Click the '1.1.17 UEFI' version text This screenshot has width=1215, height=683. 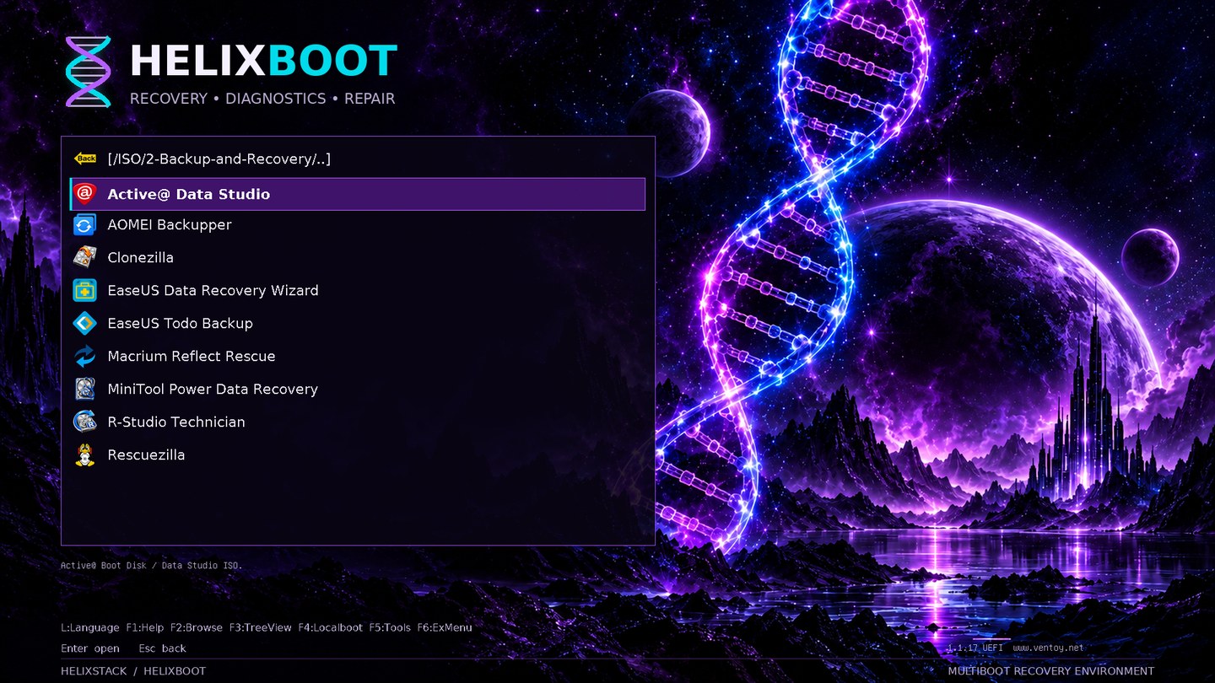coord(977,648)
